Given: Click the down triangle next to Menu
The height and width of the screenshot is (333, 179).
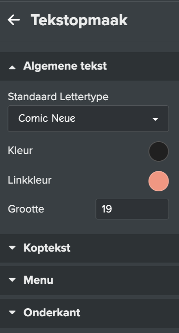Looking at the screenshot, I should [x=12, y=280].
